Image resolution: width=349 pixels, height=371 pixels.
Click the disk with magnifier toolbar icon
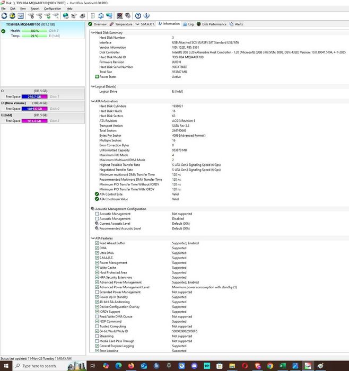[x=56, y=16]
